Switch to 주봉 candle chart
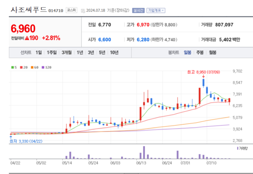253x174 pixels. [x=200, y=52]
